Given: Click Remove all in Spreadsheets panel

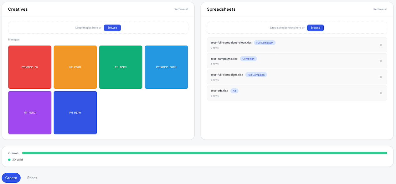Looking at the screenshot, I should point(380,9).
